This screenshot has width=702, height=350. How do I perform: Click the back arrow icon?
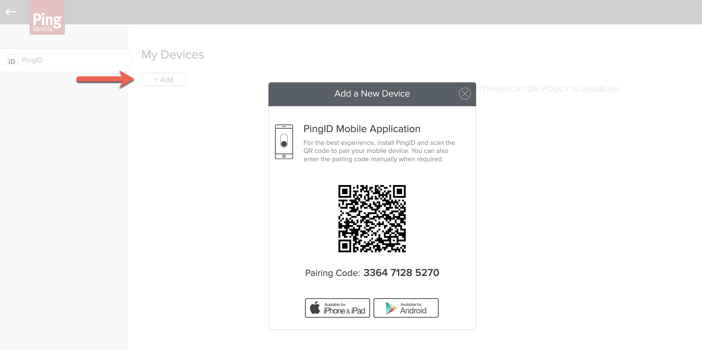tap(11, 12)
